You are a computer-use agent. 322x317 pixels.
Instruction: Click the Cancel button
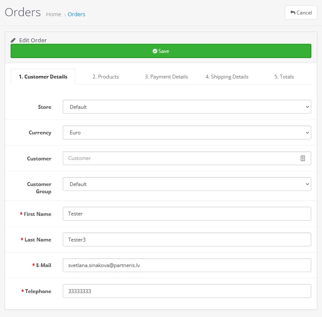pos(301,13)
